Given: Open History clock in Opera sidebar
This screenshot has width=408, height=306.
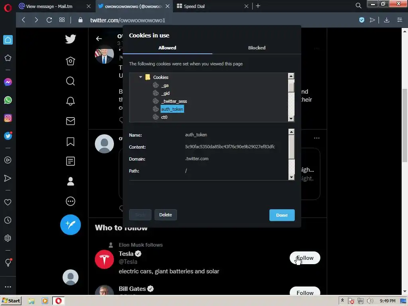Looking at the screenshot, I should click(x=8, y=220).
